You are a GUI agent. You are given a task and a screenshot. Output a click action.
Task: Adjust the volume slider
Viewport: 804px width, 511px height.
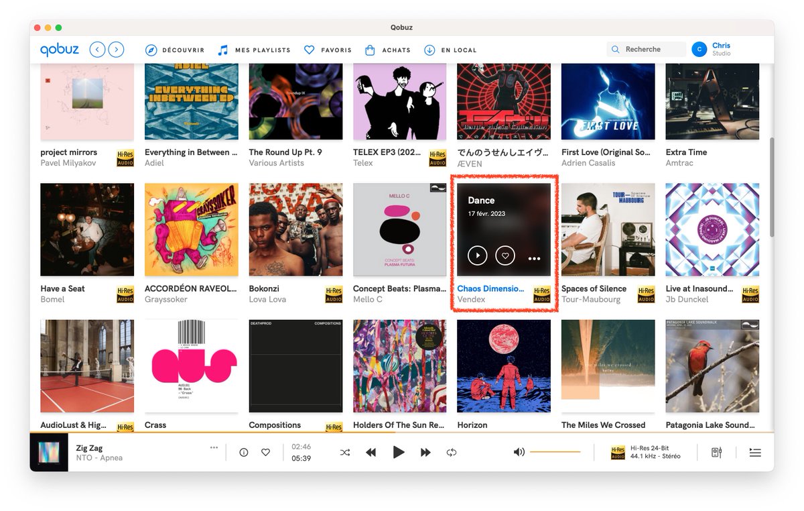[x=555, y=453]
